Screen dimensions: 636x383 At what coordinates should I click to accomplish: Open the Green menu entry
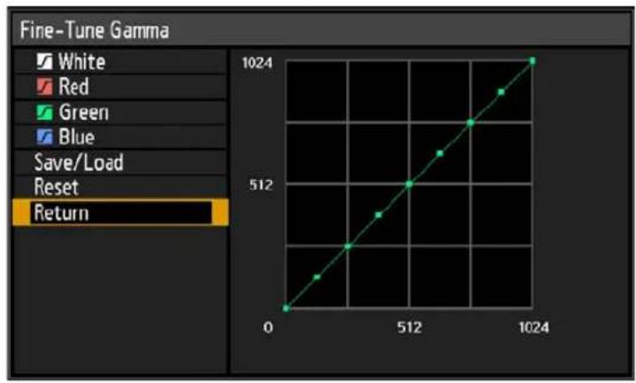(120, 112)
